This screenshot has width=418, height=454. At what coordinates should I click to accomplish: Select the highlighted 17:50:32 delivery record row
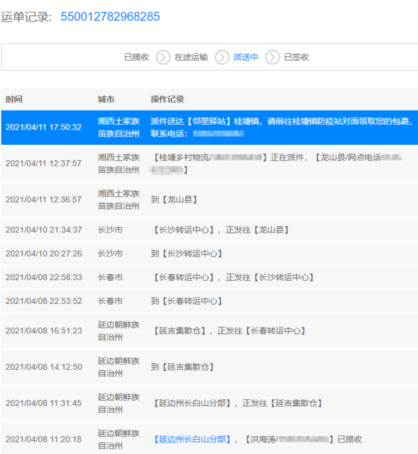(209, 127)
